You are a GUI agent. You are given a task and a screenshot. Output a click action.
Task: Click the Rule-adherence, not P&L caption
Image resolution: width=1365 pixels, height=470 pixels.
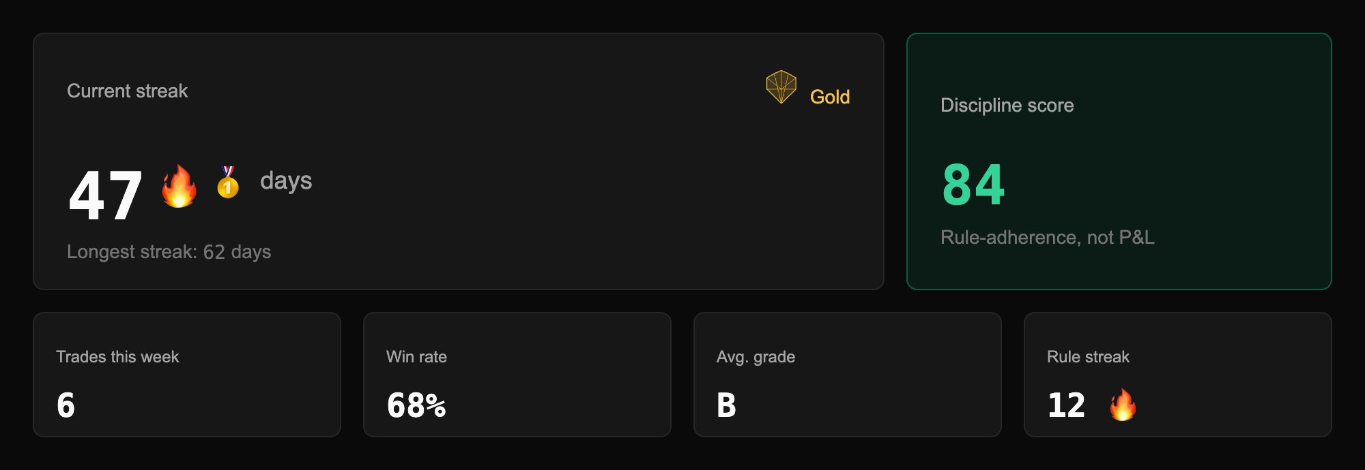tap(1048, 237)
